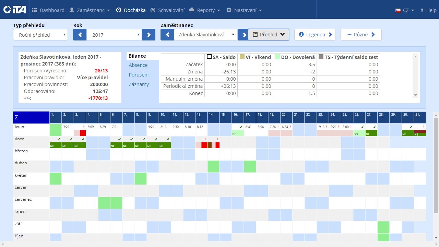
Task: Toggle the SA - Saldo checkbox
Action: (x=209, y=57)
